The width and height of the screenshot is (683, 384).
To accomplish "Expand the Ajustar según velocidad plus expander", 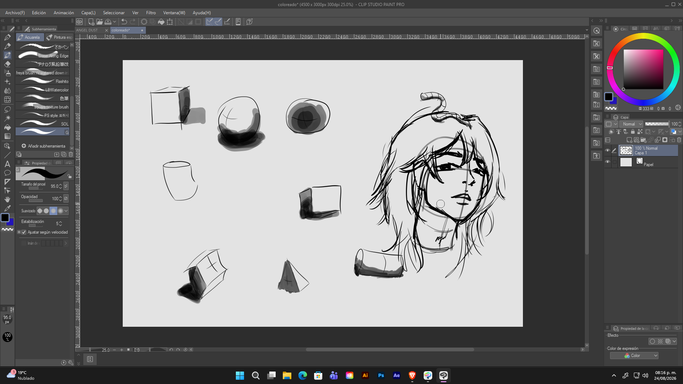I will (x=19, y=232).
